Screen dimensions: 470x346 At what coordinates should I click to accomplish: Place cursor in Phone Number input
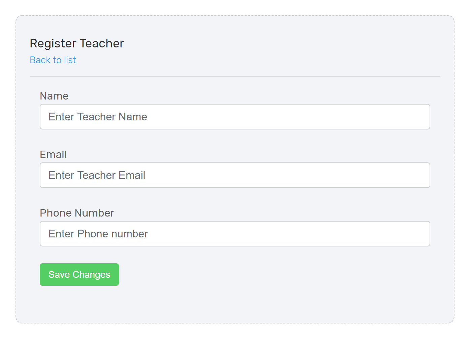(235, 234)
